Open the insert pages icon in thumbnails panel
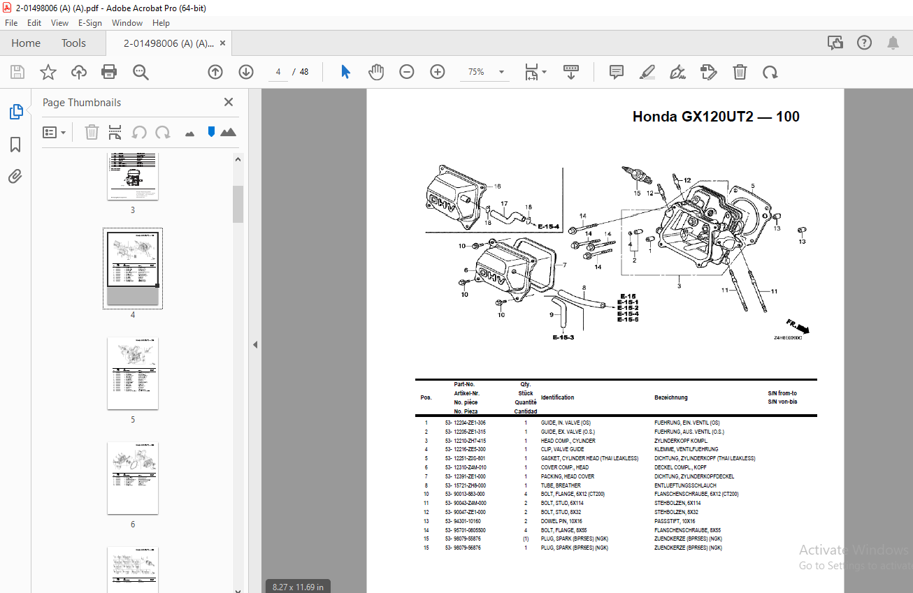Screen dimensions: 913x593 click(115, 132)
